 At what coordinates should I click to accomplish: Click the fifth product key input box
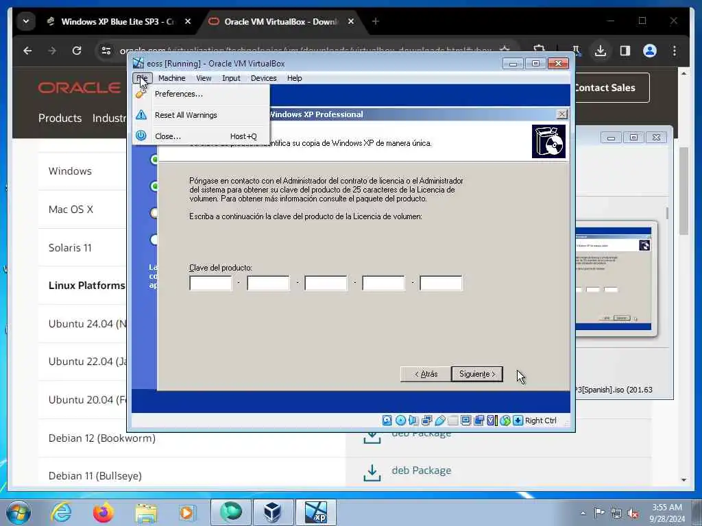point(441,283)
